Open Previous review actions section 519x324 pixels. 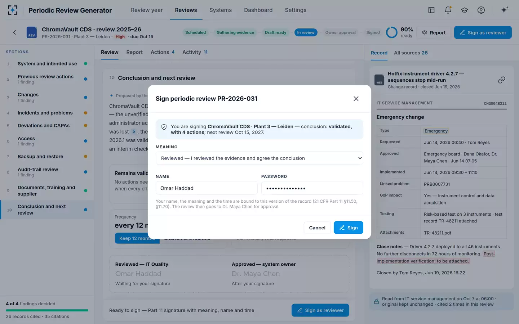[47, 79]
